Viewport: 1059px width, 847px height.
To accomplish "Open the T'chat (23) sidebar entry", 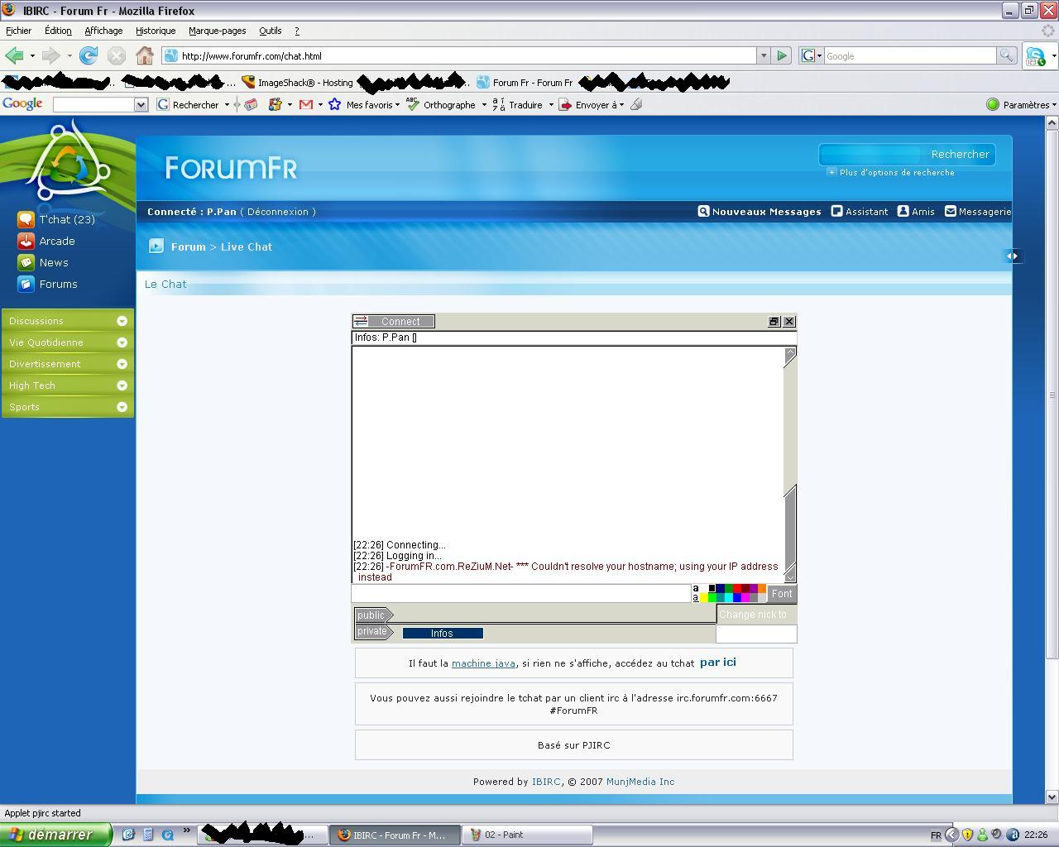I will (x=56, y=219).
